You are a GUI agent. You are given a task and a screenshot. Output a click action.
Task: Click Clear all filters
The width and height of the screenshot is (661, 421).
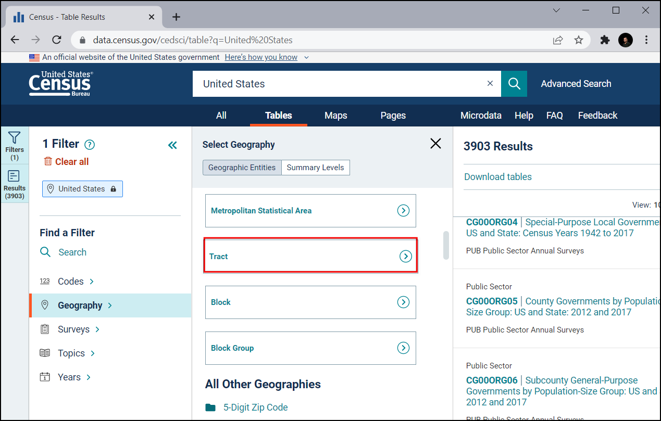tap(66, 162)
